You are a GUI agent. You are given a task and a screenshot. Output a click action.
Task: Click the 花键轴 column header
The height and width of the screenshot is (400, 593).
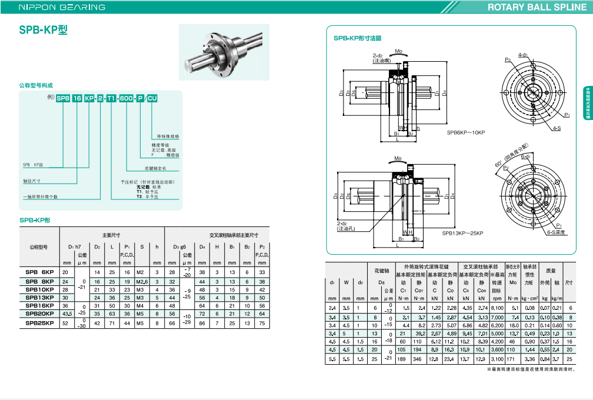[381, 271]
